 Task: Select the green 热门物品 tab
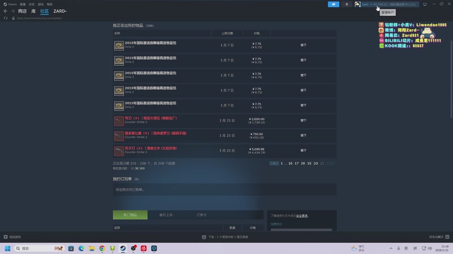pos(130,214)
